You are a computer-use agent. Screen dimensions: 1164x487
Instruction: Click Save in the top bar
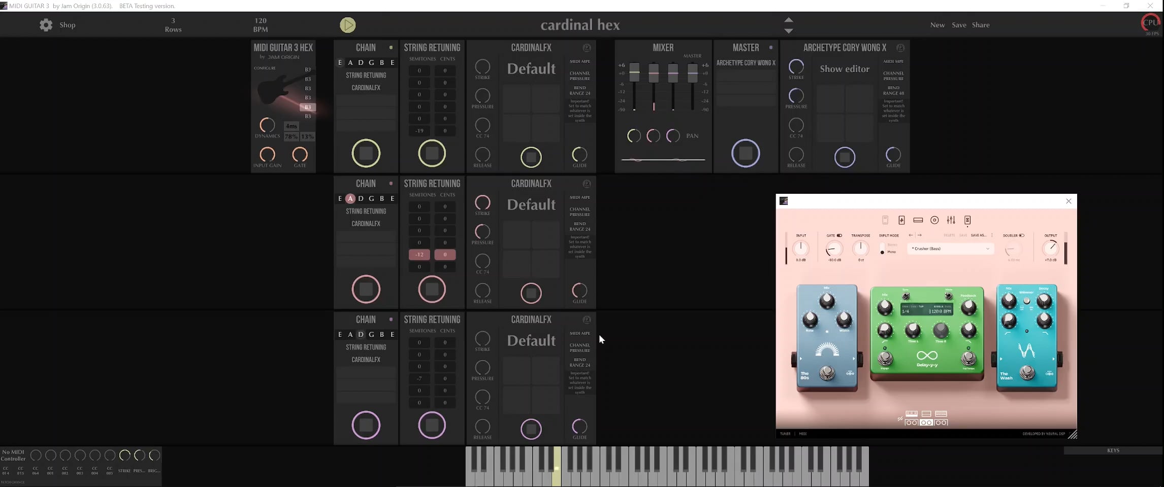(x=958, y=25)
